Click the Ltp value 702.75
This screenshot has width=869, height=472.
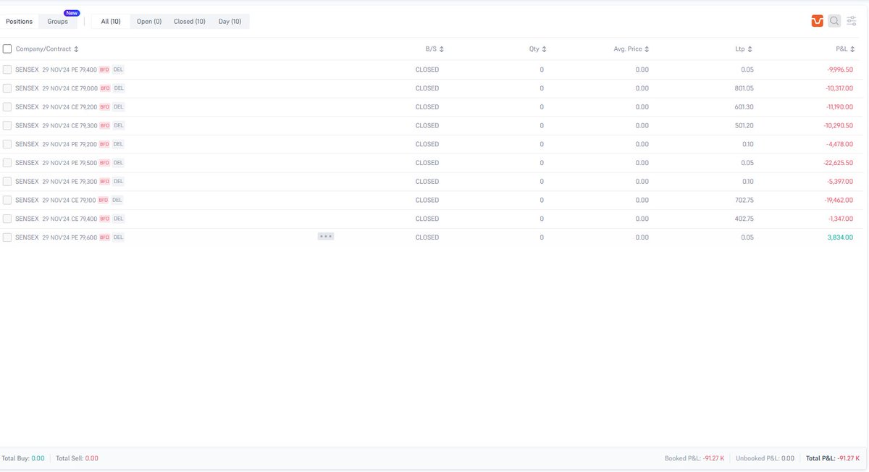click(744, 200)
